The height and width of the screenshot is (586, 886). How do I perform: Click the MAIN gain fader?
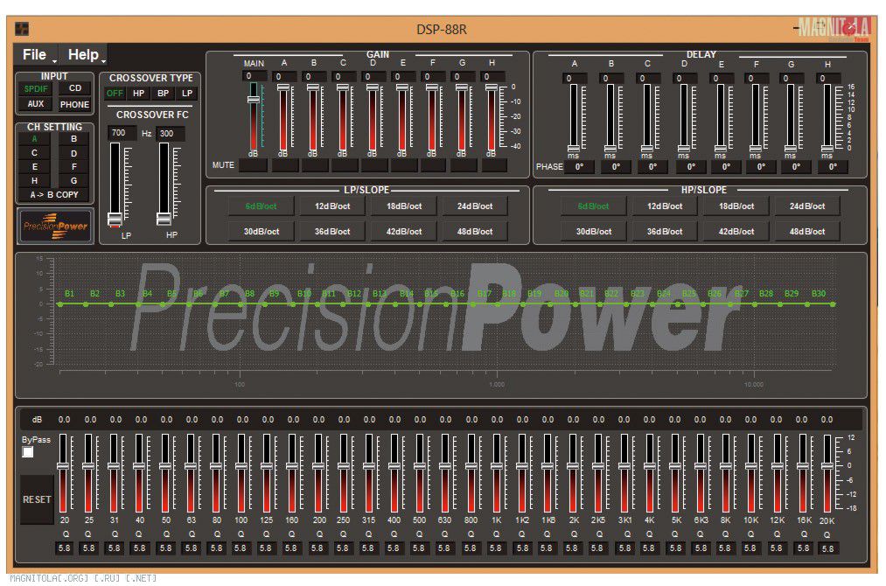click(254, 116)
